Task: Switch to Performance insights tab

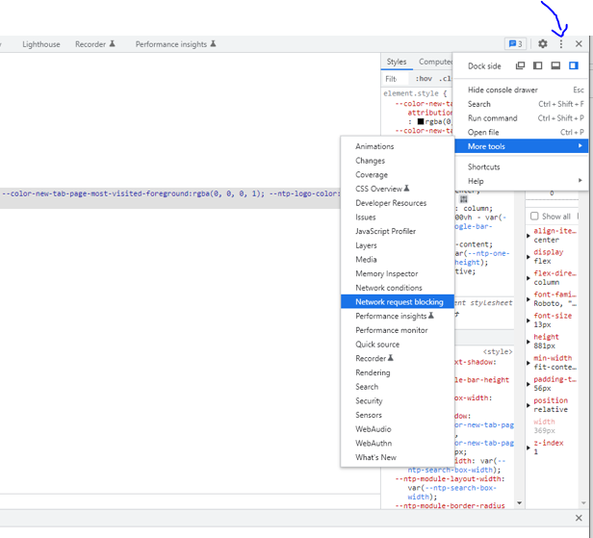Action: (x=175, y=44)
